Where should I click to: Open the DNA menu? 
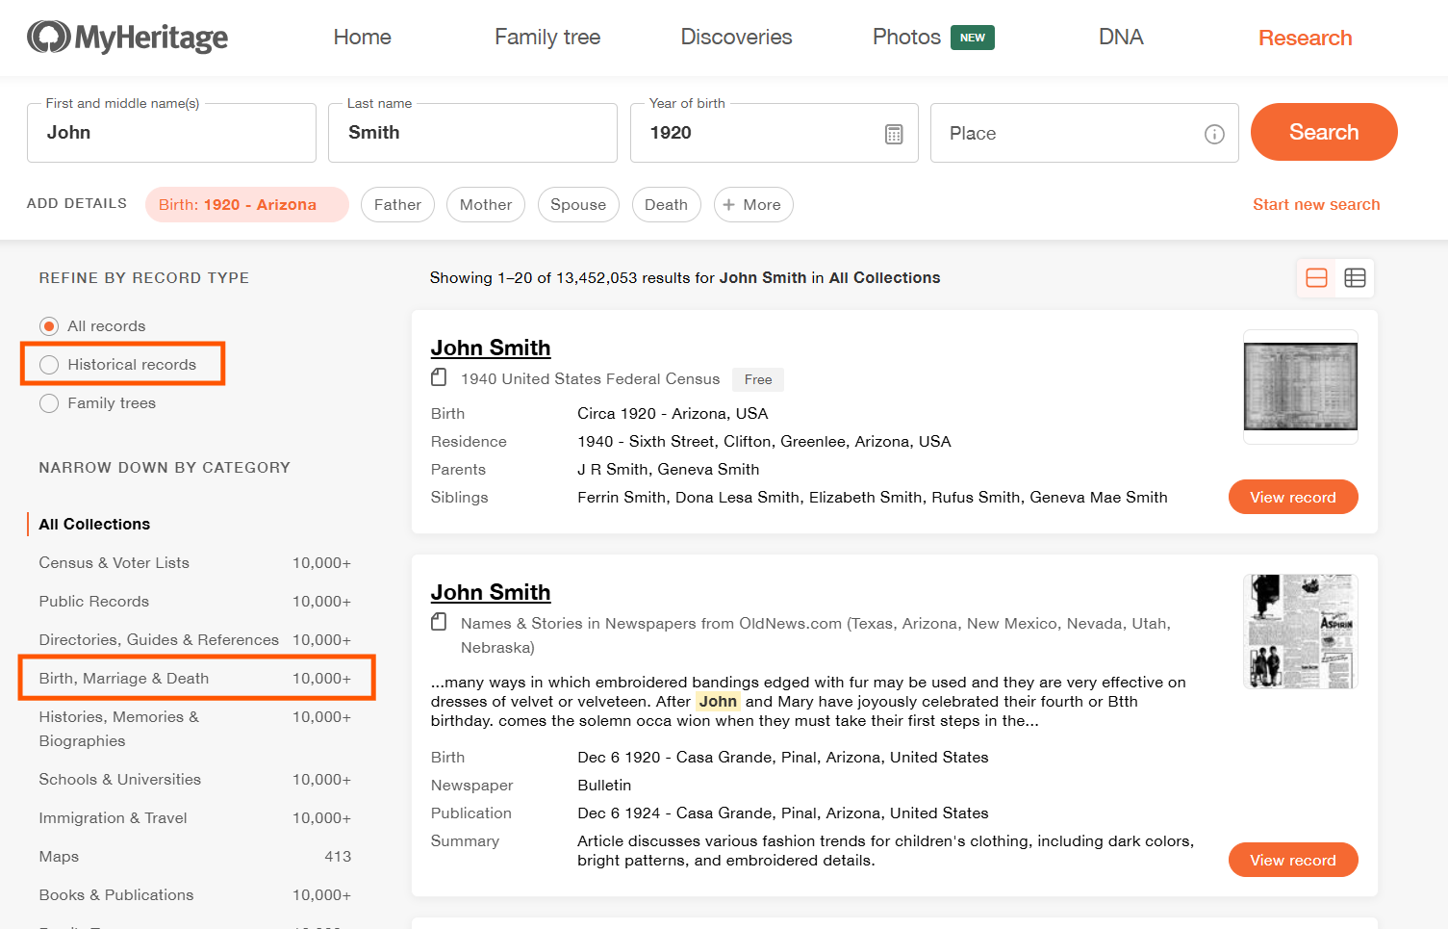click(1121, 38)
